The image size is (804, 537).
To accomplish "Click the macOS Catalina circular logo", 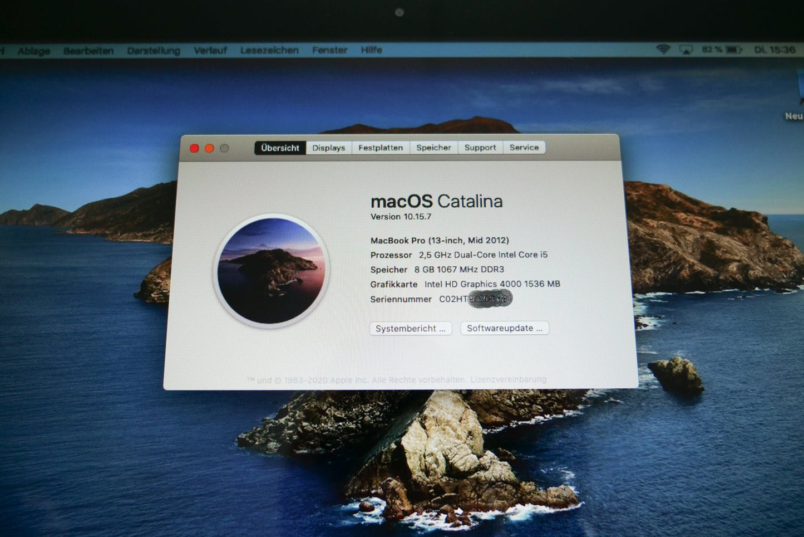I will pyautogui.click(x=271, y=271).
